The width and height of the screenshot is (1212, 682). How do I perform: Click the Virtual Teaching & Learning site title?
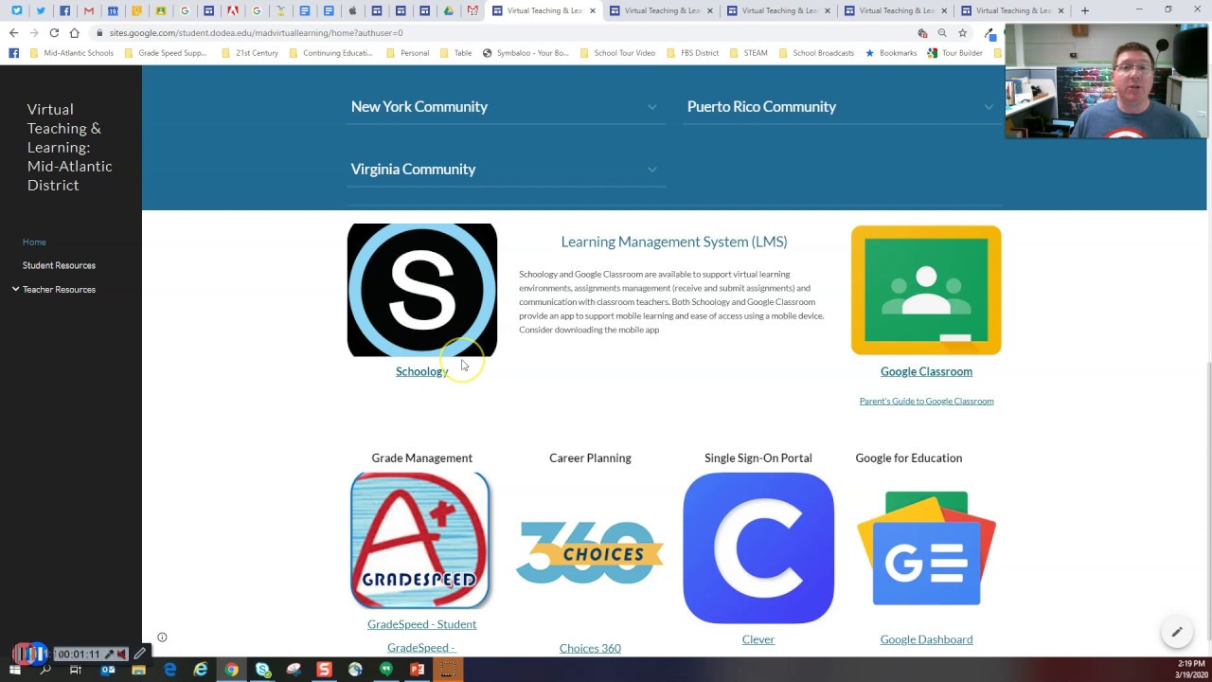coord(69,147)
